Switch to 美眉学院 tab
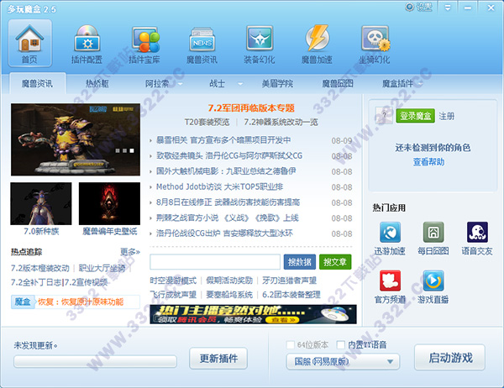 click(277, 84)
